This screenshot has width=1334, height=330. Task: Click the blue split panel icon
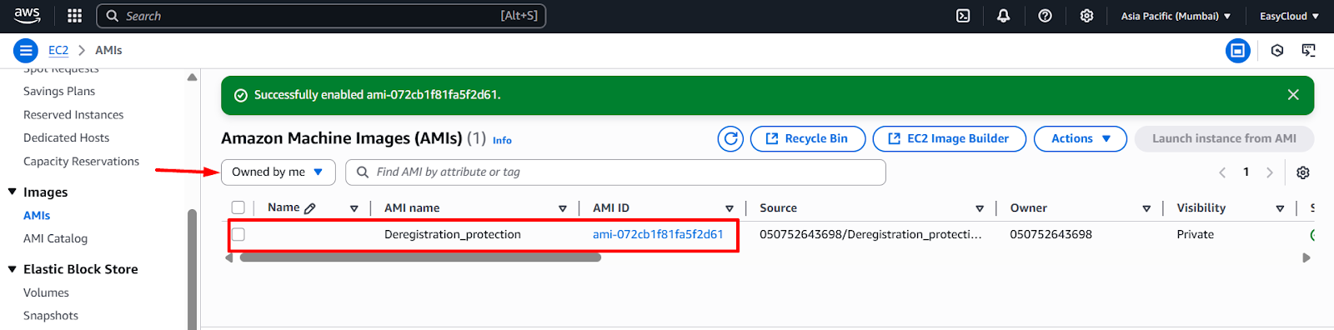coord(1238,51)
